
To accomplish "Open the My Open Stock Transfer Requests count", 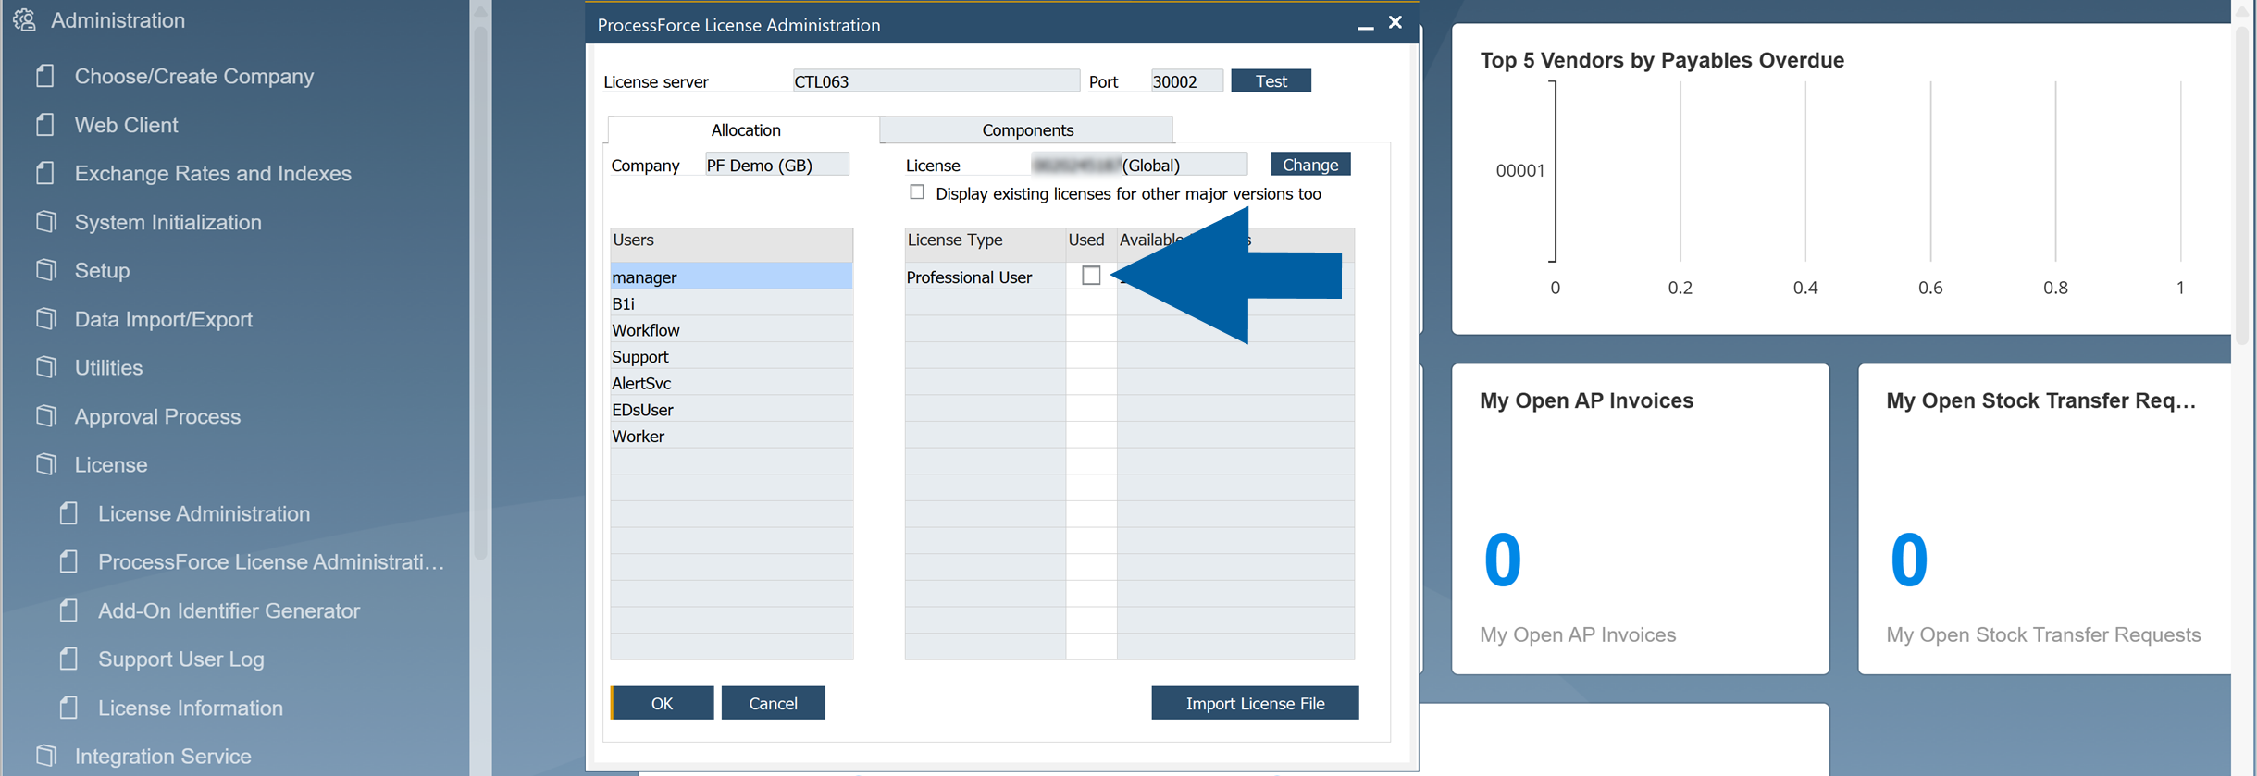I will tap(1908, 560).
